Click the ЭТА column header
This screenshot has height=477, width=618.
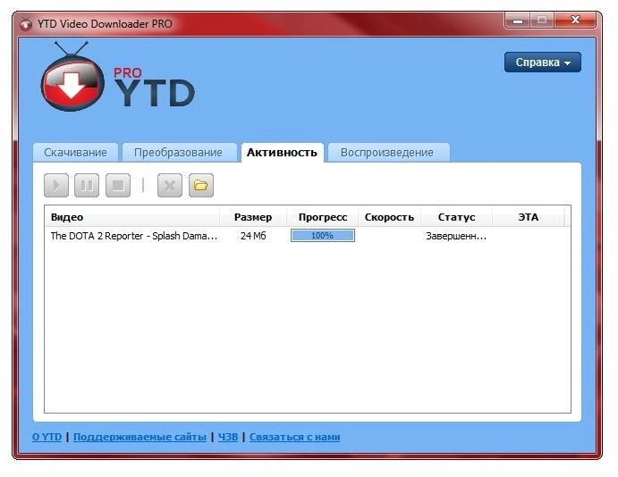pyautogui.click(x=529, y=217)
